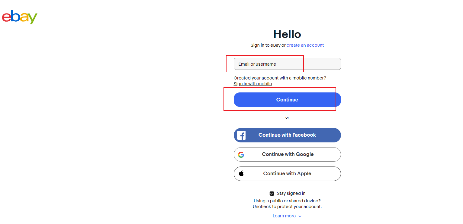Image resolution: width=463 pixels, height=224 pixels.
Task: Focus the Email or username field
Action: pos(287,64)
